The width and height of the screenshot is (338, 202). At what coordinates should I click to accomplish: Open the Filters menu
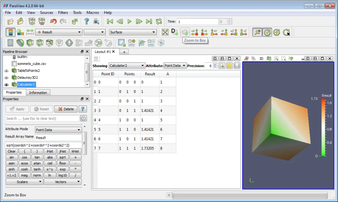click(63, 13)
